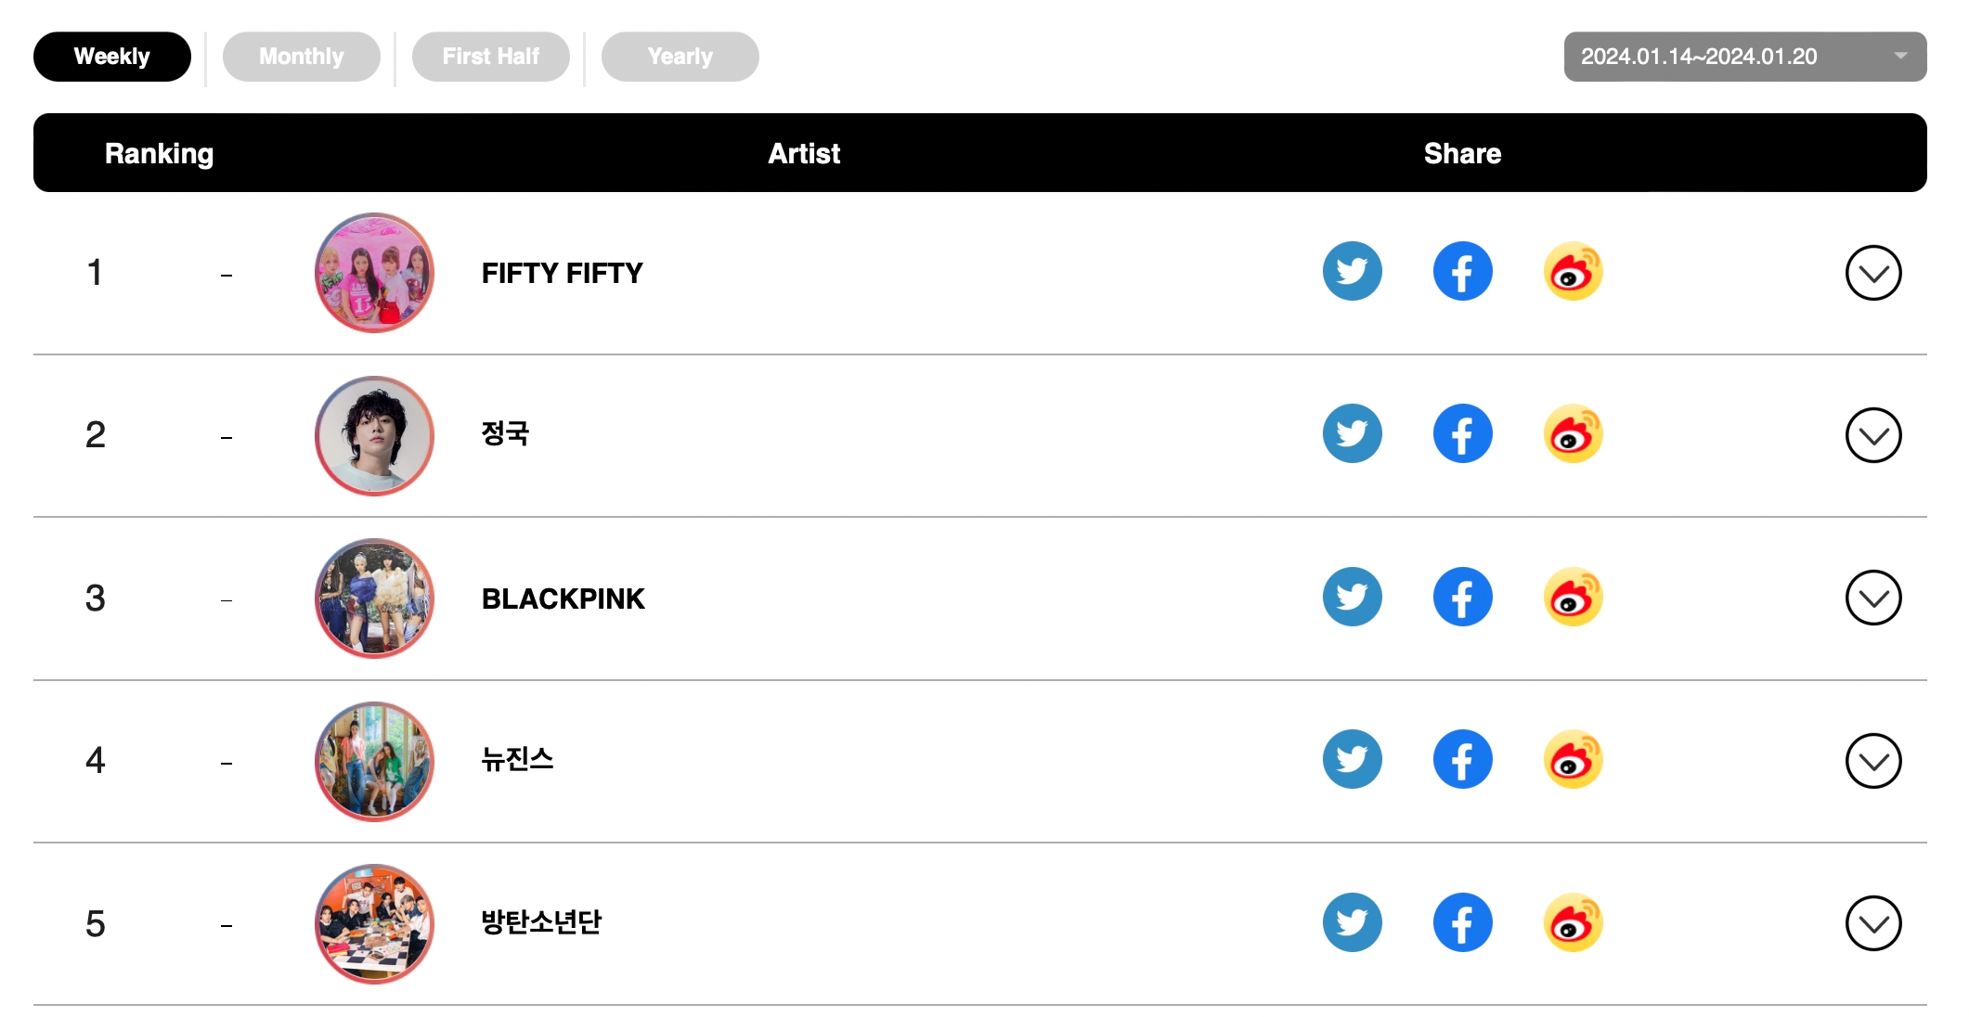The height and width of the screenshot is (1017, 1969).
Task: Share 방탄소년단 on Weibo
Action: (1573, 923)
